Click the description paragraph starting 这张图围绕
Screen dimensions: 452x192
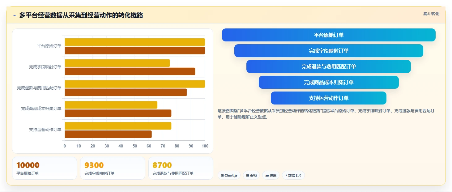pyautogui.click(x=326, y=114)
